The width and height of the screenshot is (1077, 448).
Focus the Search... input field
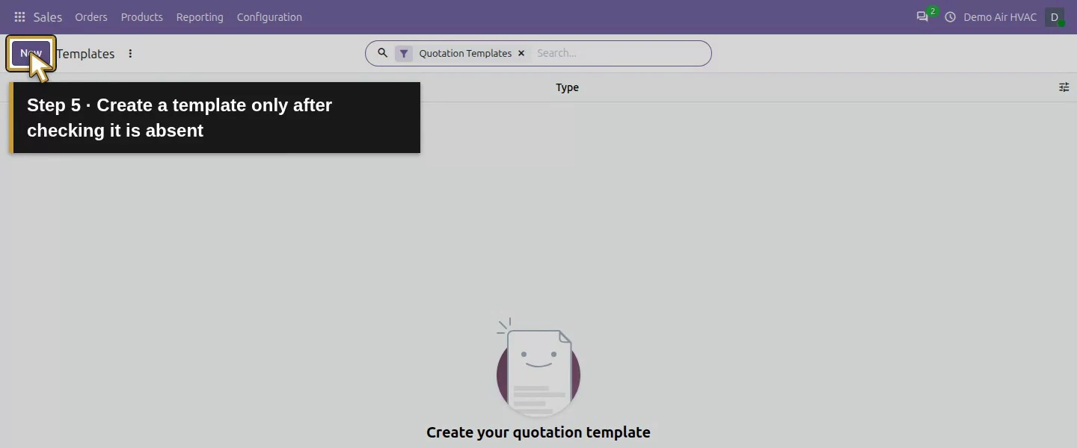[x=619, y=53]
